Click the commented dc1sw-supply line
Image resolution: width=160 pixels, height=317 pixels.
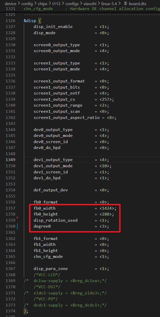(x=65, y=281)
